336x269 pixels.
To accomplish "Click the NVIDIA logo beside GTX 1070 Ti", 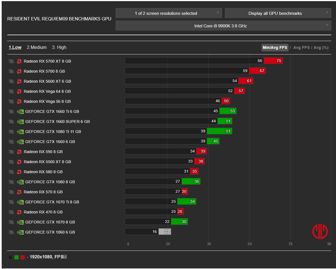I will coord(20,202).
